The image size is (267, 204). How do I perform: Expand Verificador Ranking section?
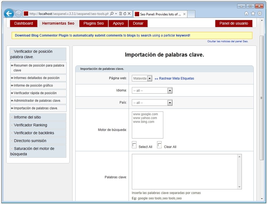click(x=38, y=125)
